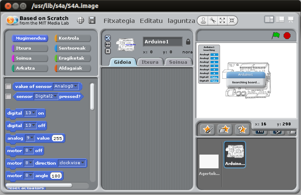Click the Arduino1 sprite name field
The height and width of the screenshot is (195, 301).
pos(162,42)
